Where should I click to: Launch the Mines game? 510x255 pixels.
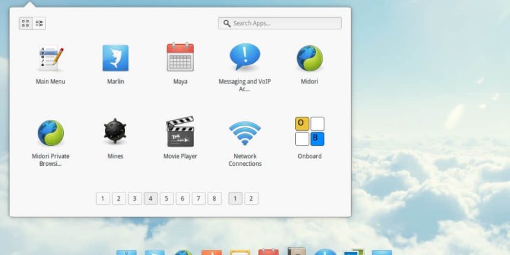(x=115, y=131)
